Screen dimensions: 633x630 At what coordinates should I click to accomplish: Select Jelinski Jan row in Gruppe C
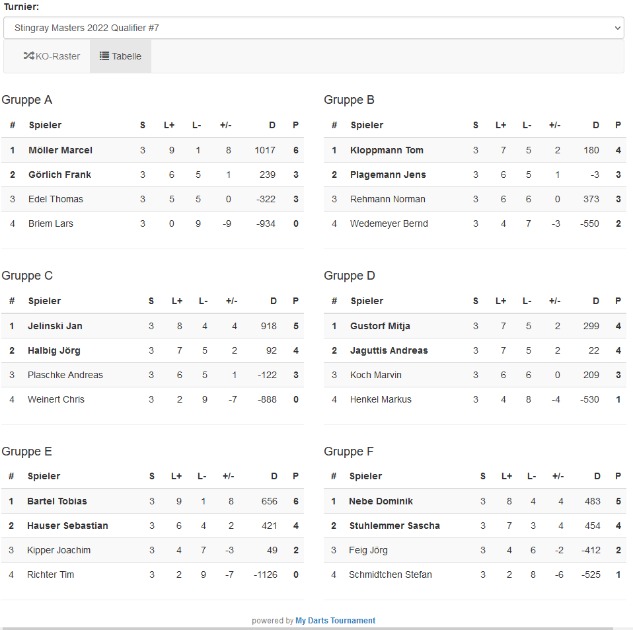55,326
